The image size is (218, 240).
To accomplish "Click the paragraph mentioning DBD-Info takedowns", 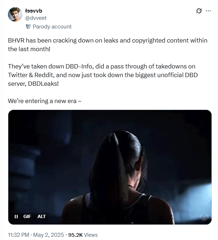I will point(103,75).
